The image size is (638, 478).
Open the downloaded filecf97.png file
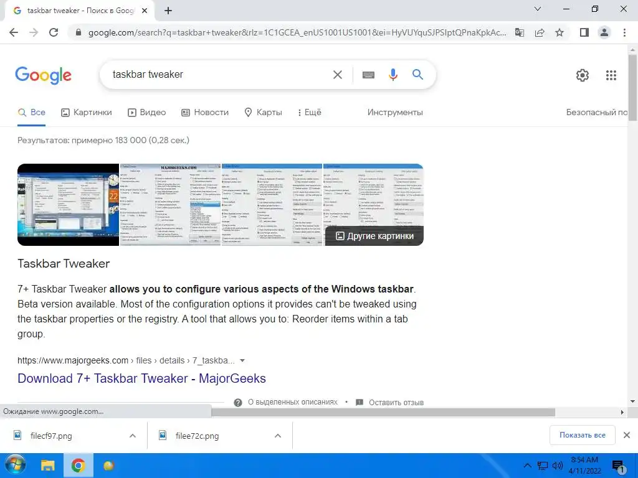51,436
